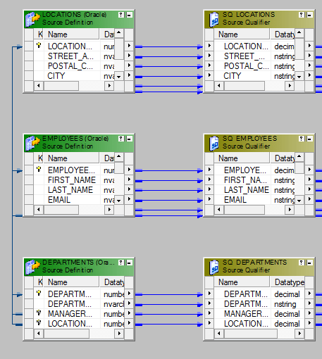Click horizontal scroll right arrow in SQ_EMPLOYEES
Screen dimensions: 322x359
click(x=290, y=209)
